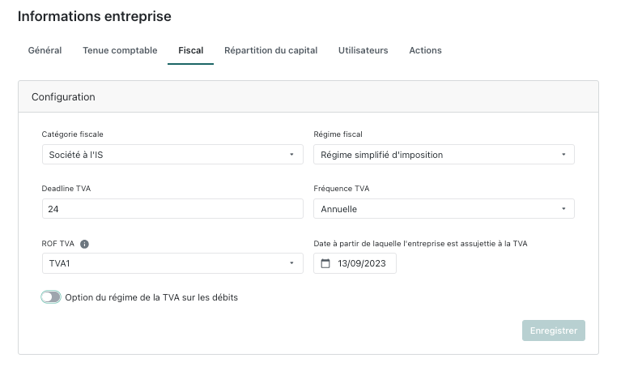Click the dropdown arrow beside Société à l'IS
Image resolution: width=642 pixels, height=388 pixels.
tap(291, 155)
